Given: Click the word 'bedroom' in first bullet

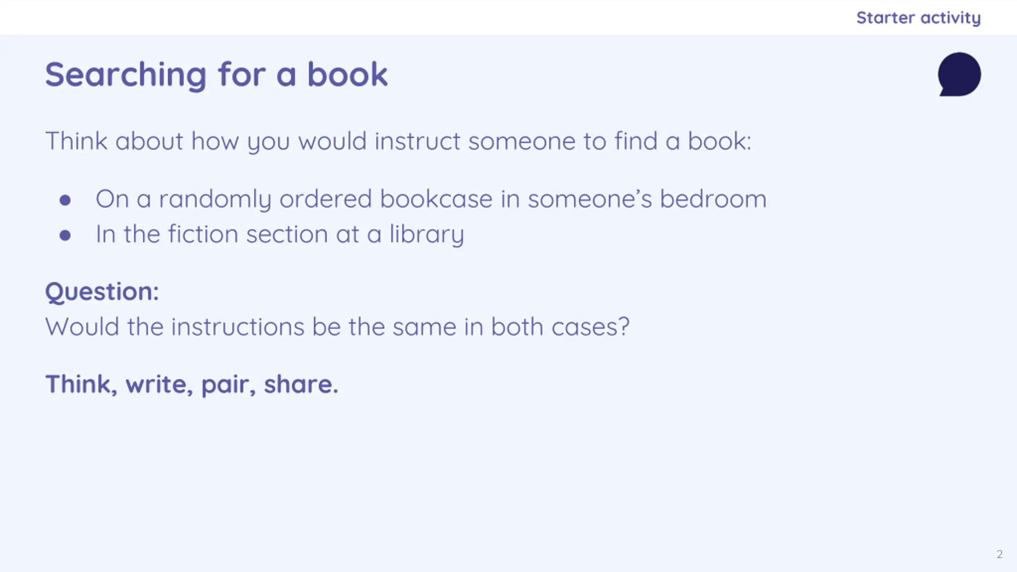Looking at the screenshot, I should [x=713, y=199].
